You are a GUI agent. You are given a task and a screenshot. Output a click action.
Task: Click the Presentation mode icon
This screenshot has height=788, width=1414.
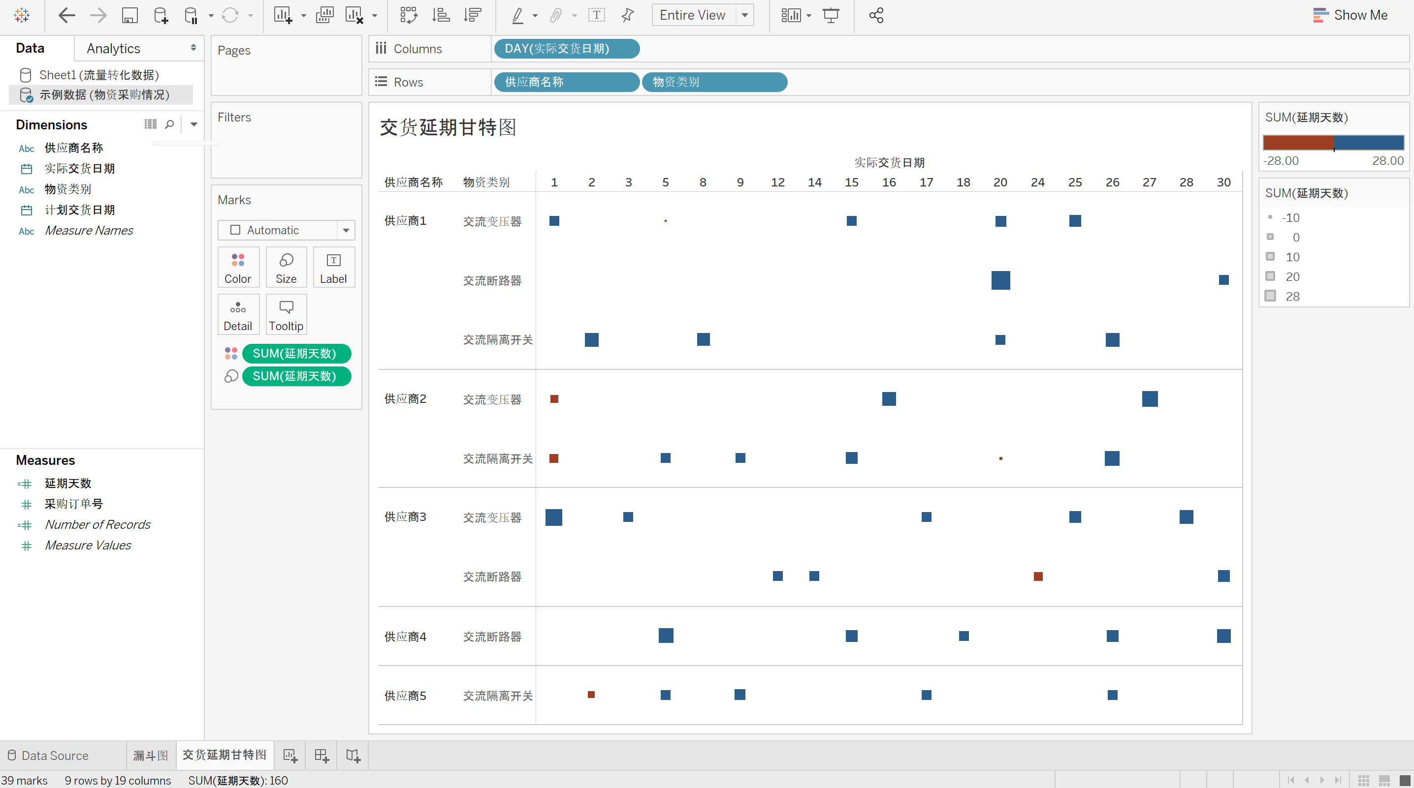(831, 15)
